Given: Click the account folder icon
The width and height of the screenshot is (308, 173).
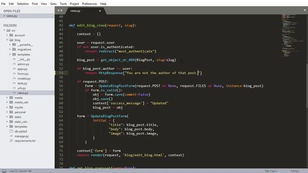Looking at the screenshot, I should [11, 35].
